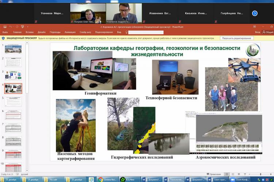Select Ивахненко Евг participant tile
The width and height of the screenshot is (274, 182).
tap(160, 13)
